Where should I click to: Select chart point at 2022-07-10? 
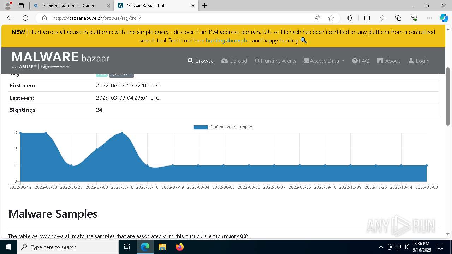click(x=122, y=133)
